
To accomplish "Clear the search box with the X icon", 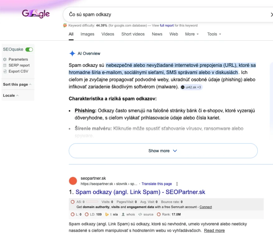I will point(271,15).
